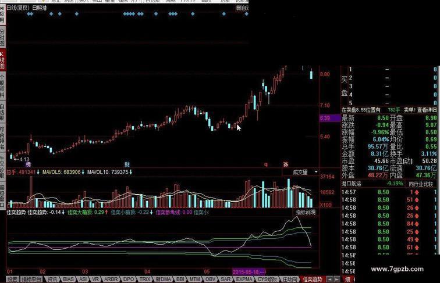Select the 新DMA indicator tab
The image size is (440, 283).
[x=164, y=280]
